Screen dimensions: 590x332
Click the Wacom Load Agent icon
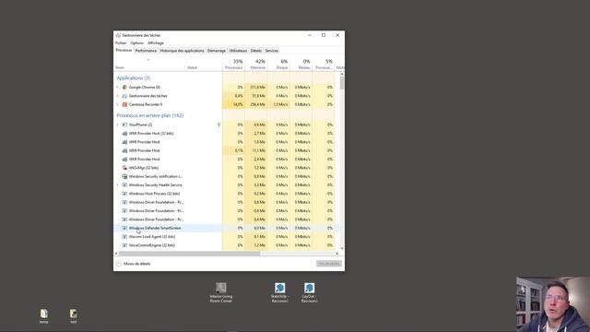[x=124, y=237]
